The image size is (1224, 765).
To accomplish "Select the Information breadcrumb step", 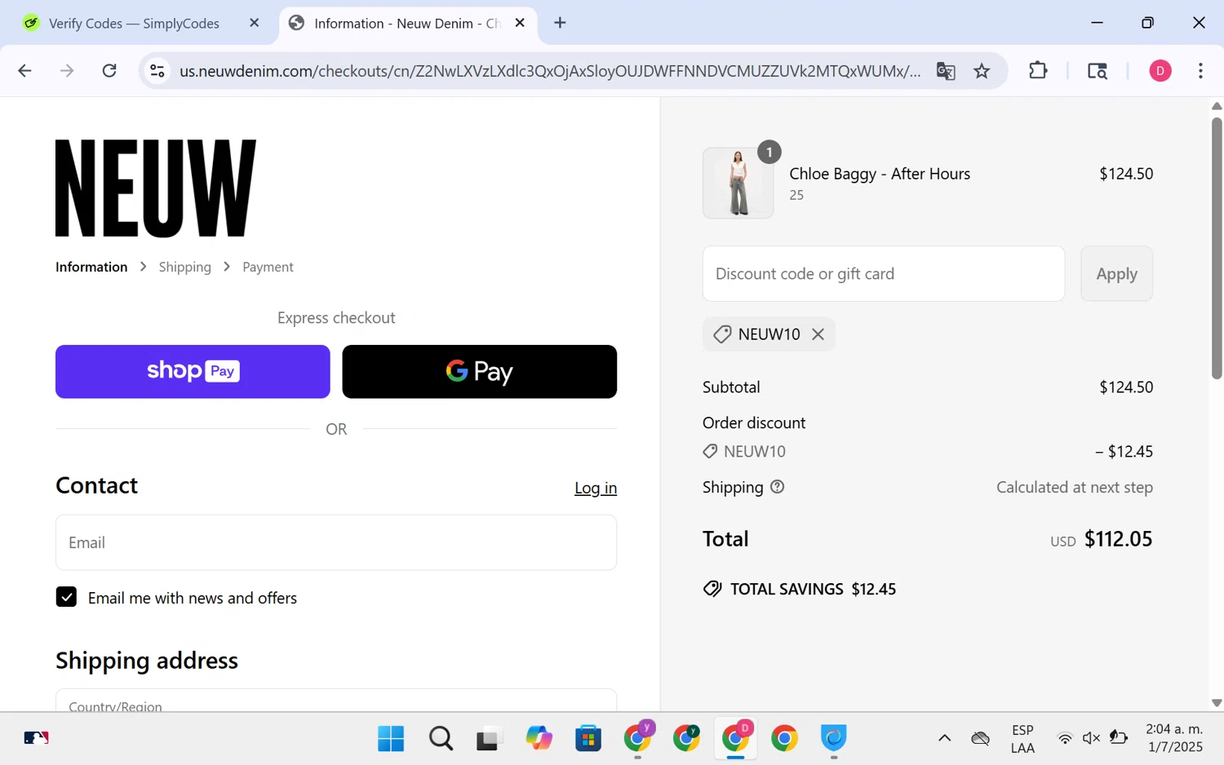I will pos(91,267).
